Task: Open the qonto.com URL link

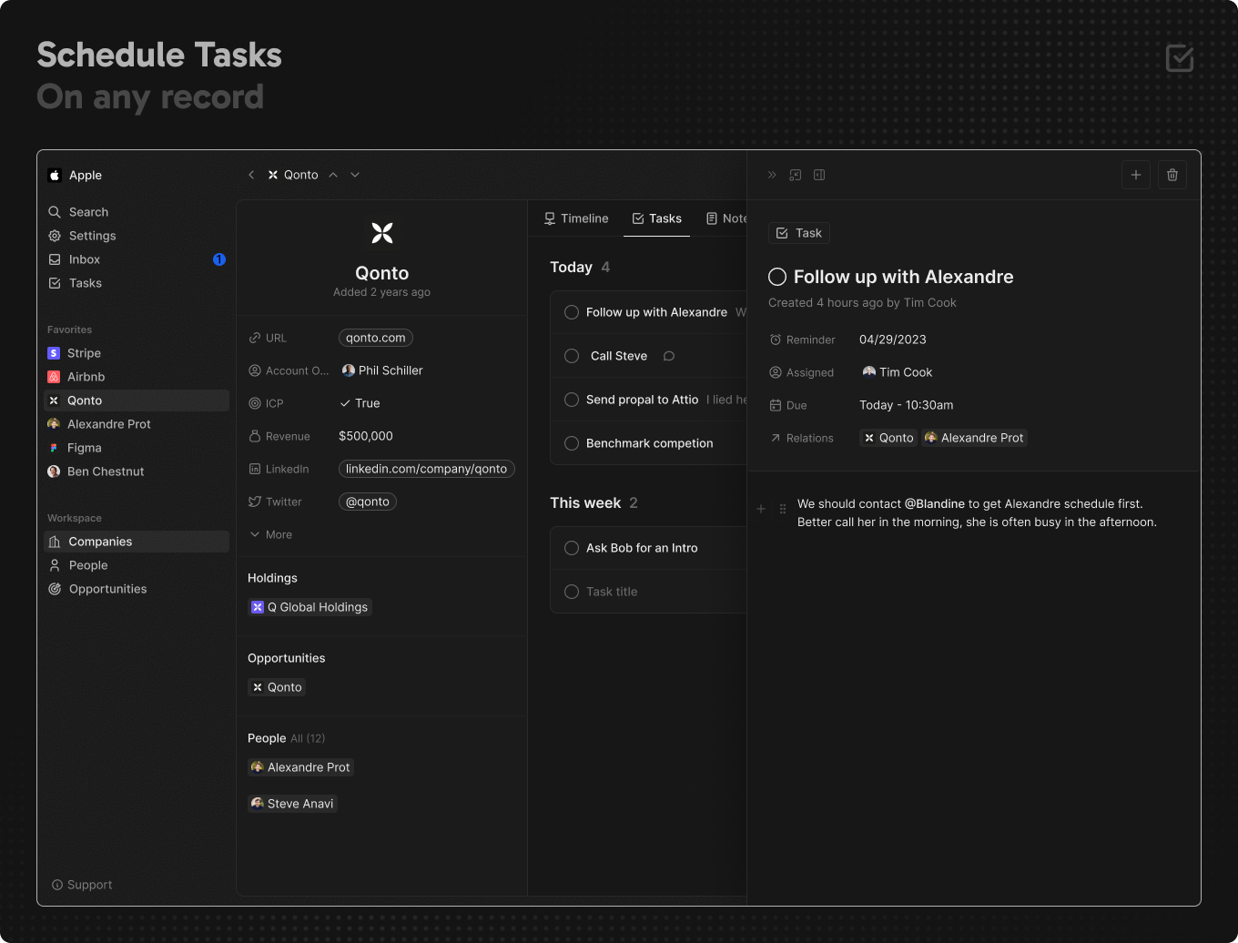Action: pyautogui.click(x=376, y=338)
